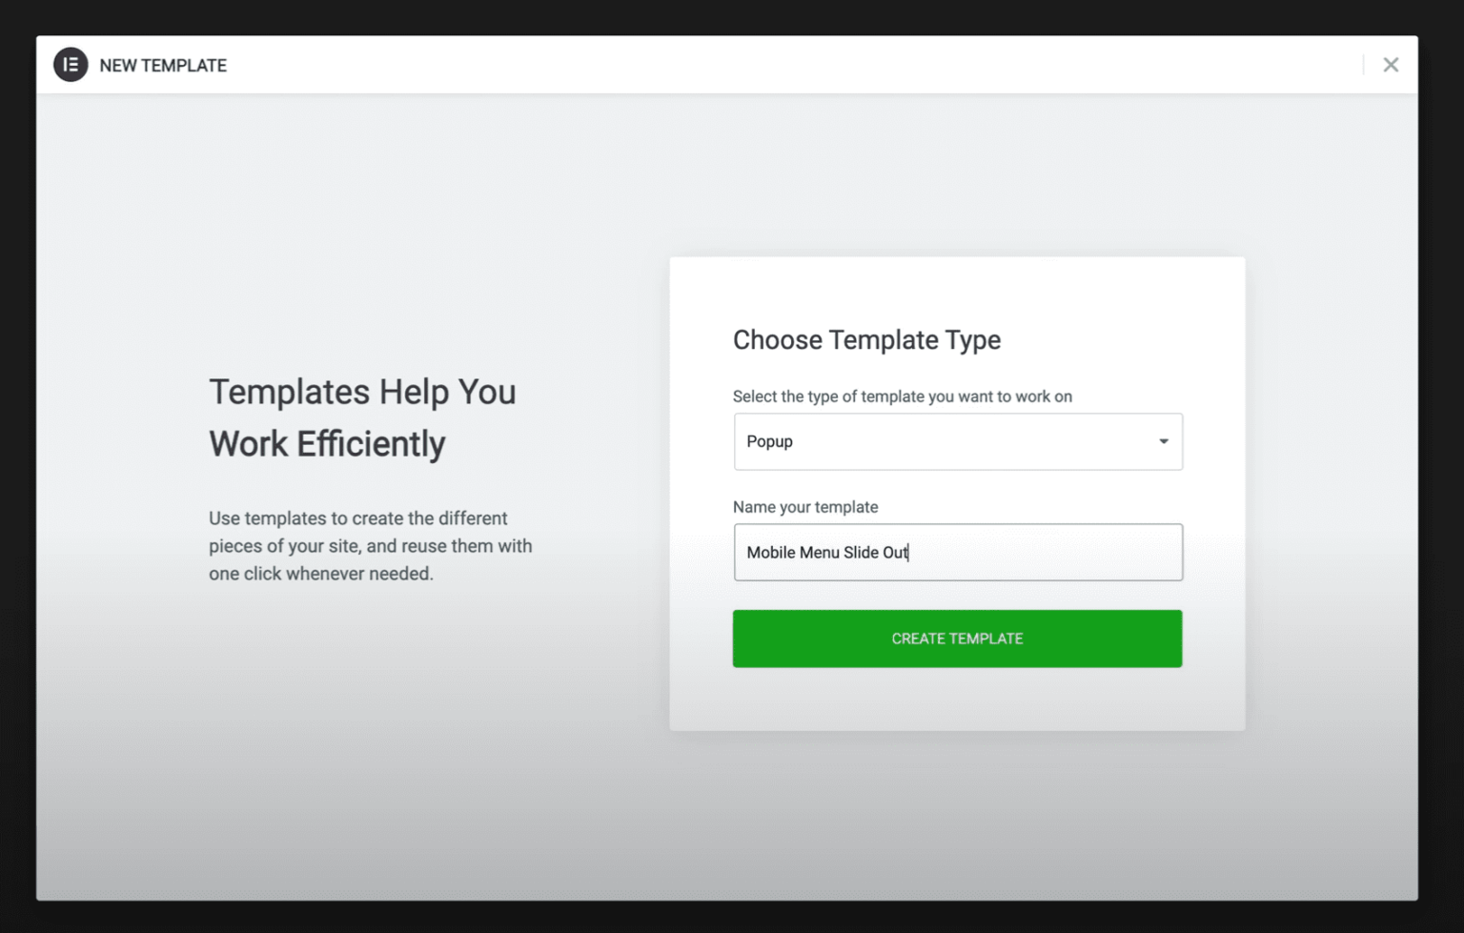Click the CREATE TEMPLATE button
Screen dimensions: 1464x933
click(957, 639)
